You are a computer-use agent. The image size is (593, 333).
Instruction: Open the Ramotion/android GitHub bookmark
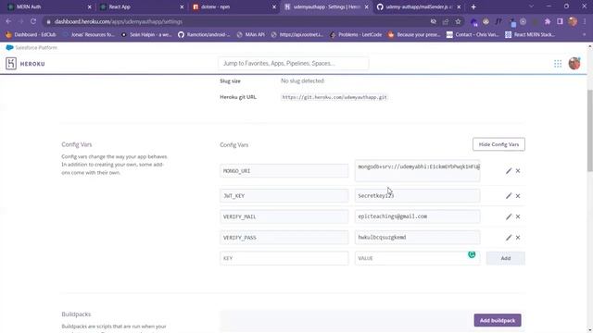(204, 34)
